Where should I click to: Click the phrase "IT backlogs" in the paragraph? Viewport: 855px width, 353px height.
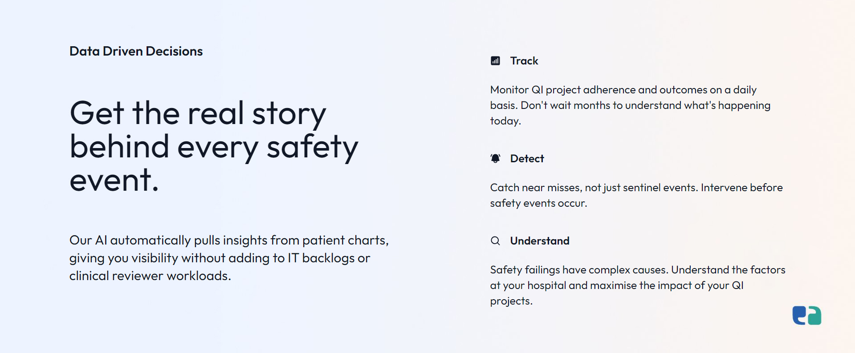pyautogui.click(x=321, y=258)
